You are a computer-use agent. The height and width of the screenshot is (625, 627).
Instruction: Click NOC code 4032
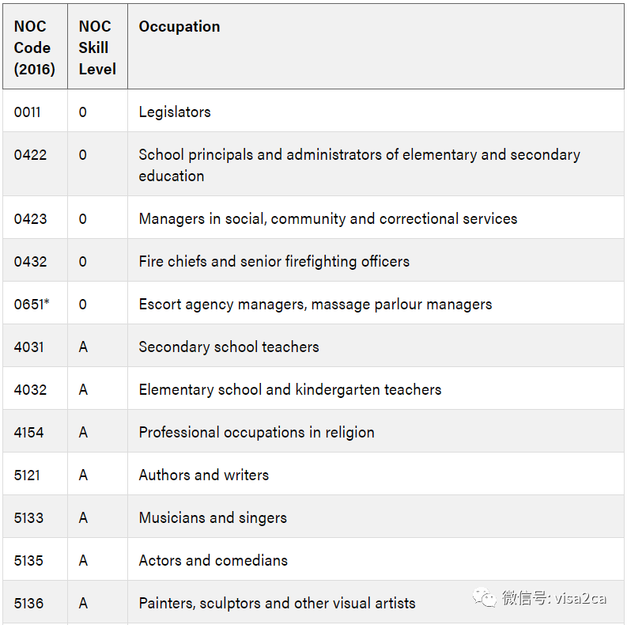(x=30, y=390)
